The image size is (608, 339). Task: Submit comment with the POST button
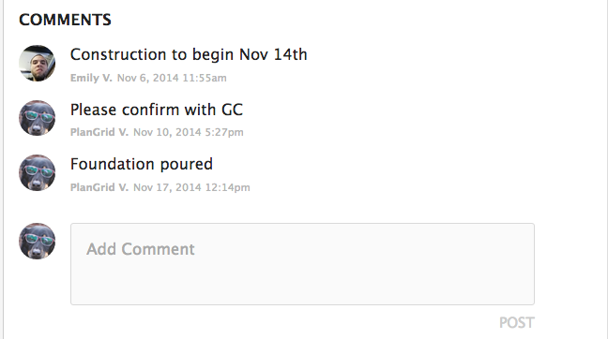(516, 323)
